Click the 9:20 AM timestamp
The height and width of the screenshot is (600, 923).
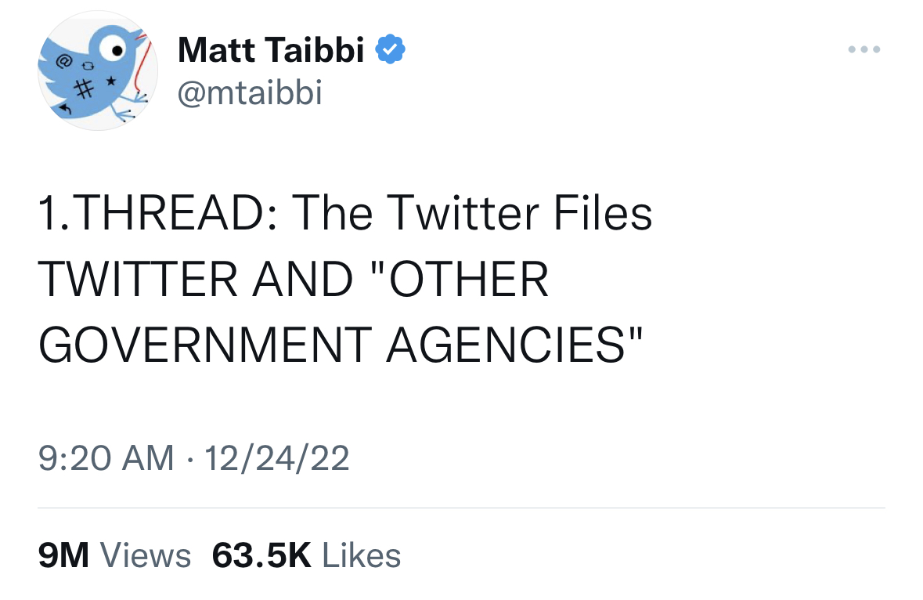click(x=106, y=457)
